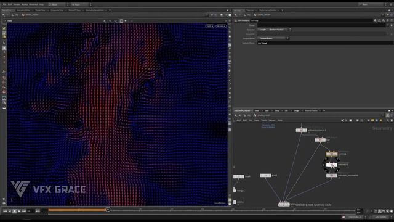Viewport: 394px width, 222px height.
Task: Open the Assets menu
Action: point(25,4)
